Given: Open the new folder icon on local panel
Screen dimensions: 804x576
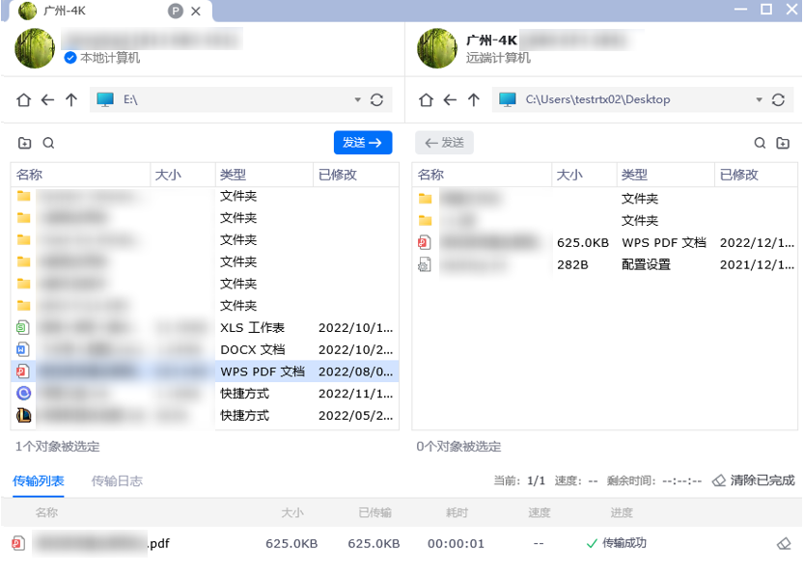Looking at the screenshot, I should coord(24,142).
